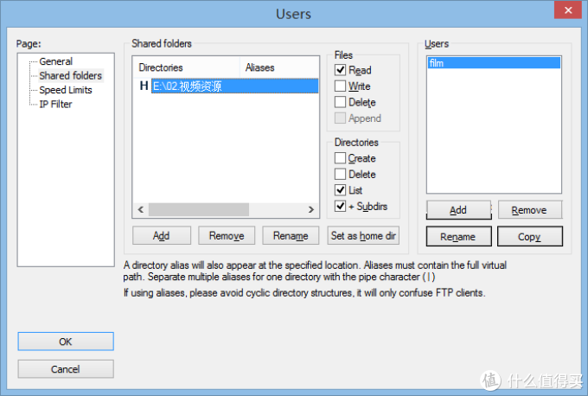588x396 pixels.
Task: Enable the Create directories permission
Action: [341, 158]
